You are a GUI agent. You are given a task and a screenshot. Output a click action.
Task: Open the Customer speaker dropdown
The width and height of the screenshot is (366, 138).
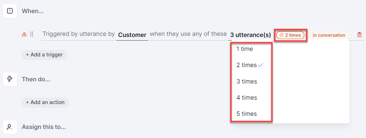[132, 35]
